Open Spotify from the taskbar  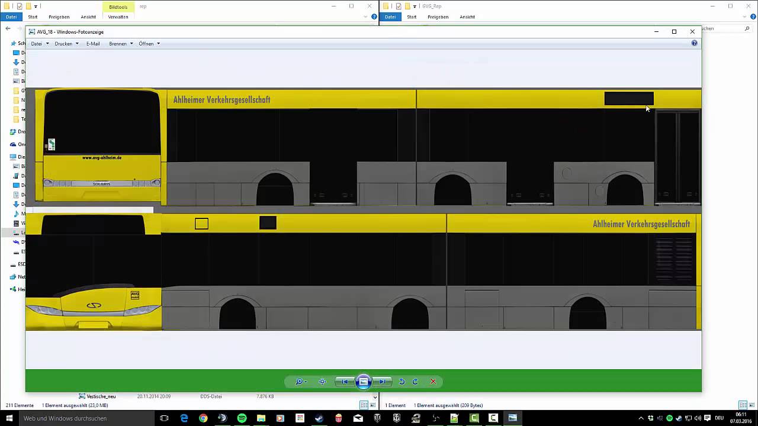[x=242, y=418]
